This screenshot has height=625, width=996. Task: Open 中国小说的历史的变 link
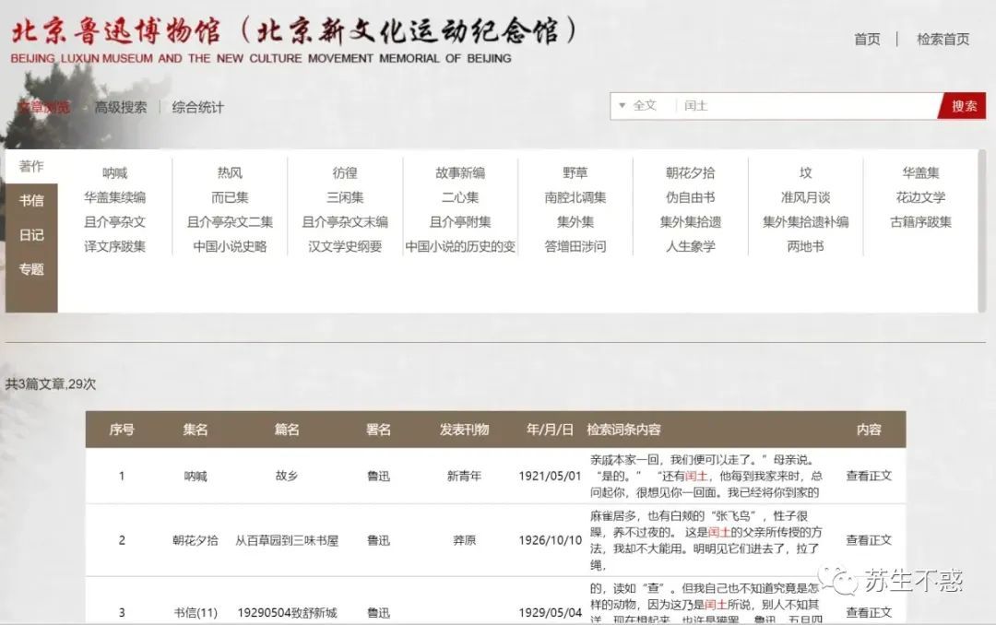pyautogui.click(x=460, y=246)
